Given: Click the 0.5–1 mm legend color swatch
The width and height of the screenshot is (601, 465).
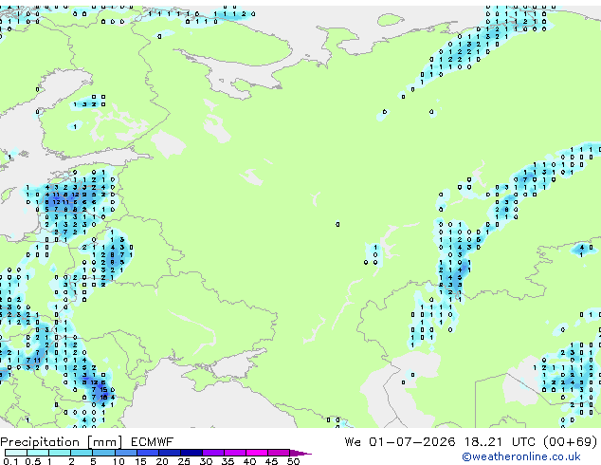Looking at the screenshot, I should [38, 453].
